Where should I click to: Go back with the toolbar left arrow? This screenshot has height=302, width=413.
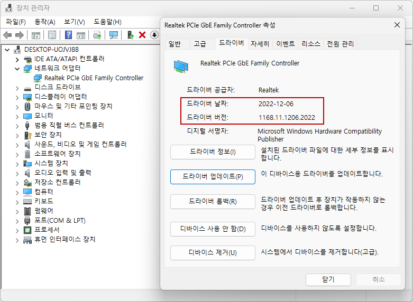(x=7, y=35)
